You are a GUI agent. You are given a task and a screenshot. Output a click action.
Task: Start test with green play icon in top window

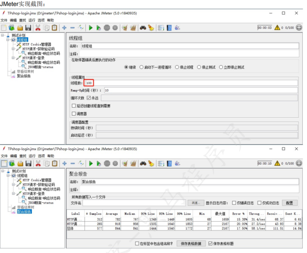point(90,28)
